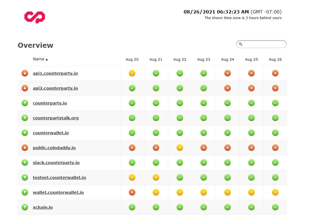Click slack.counterparty.io Aug 24 check icon
The width and height of the screenshot is (319, 218).
coord(227,162)
